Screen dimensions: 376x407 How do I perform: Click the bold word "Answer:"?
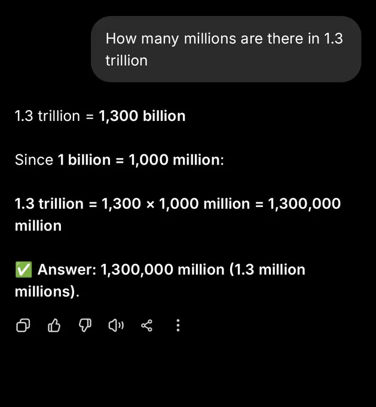pyautogui.click(x=67, y=269)
